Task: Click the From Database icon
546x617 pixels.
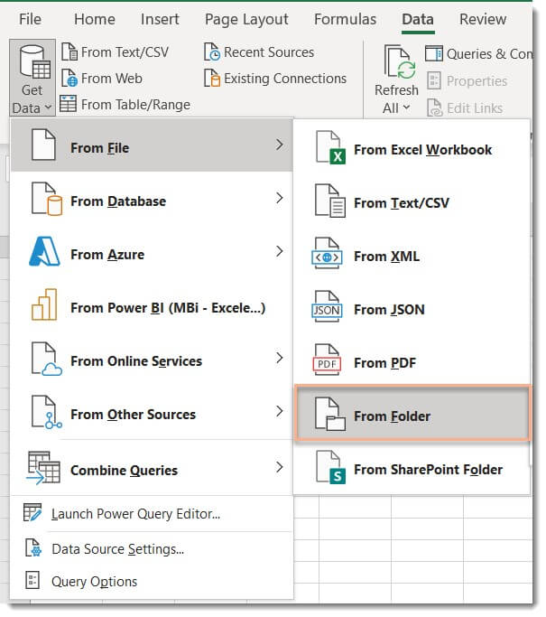Action: [46, 199]
